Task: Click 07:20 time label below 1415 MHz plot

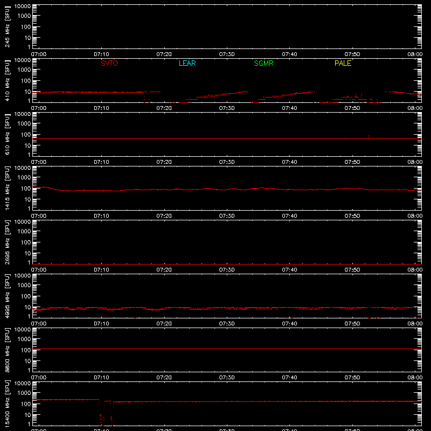Action: coord(164,216)
